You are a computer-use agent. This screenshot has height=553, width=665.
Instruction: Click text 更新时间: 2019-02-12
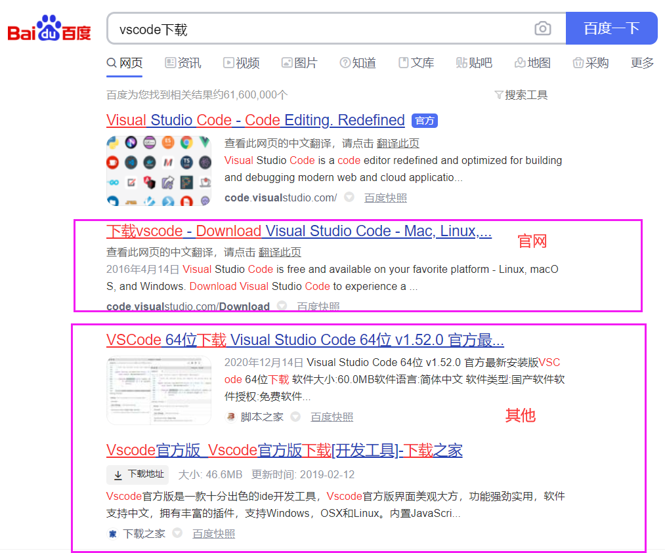pos(303,474)
